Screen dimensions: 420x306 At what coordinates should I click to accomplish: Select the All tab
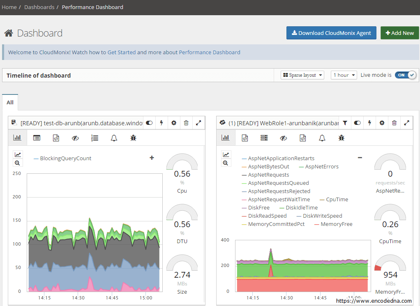[x=10, y=102]
